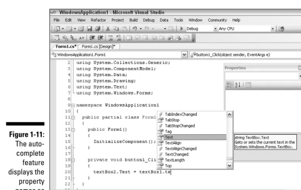
Task: Click the Paste clipboard icon
Action: click(x=125, y=29)
